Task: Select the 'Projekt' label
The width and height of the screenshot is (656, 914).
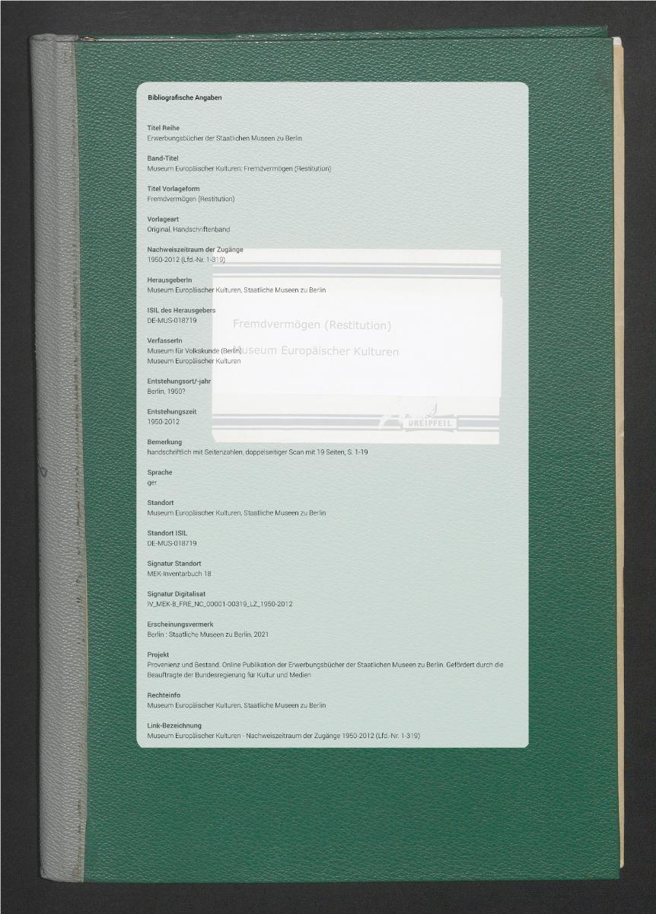Action: click(x=158, y=655)
